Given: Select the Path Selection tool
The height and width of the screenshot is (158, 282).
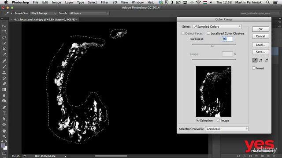Looking at the screenshot, I should point(4,119).
